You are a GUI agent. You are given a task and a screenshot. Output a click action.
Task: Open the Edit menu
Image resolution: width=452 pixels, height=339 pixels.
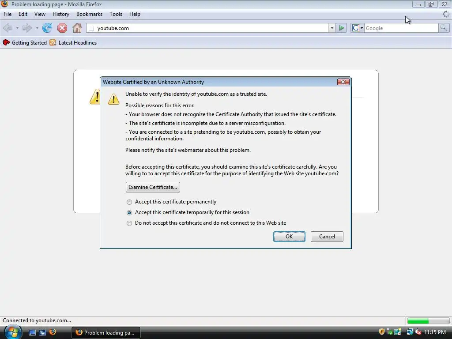tap(23, 14)
